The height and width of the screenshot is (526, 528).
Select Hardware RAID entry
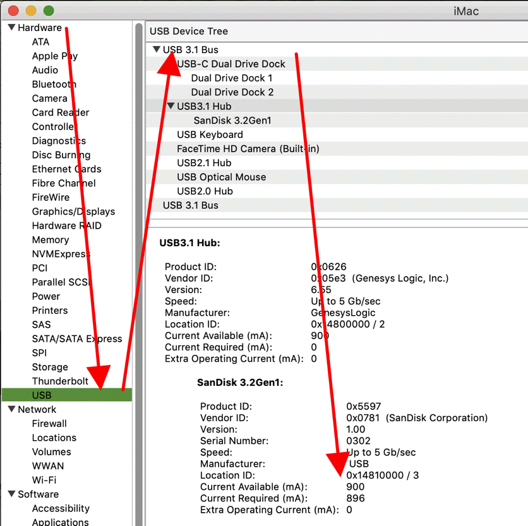coord(67,225)
